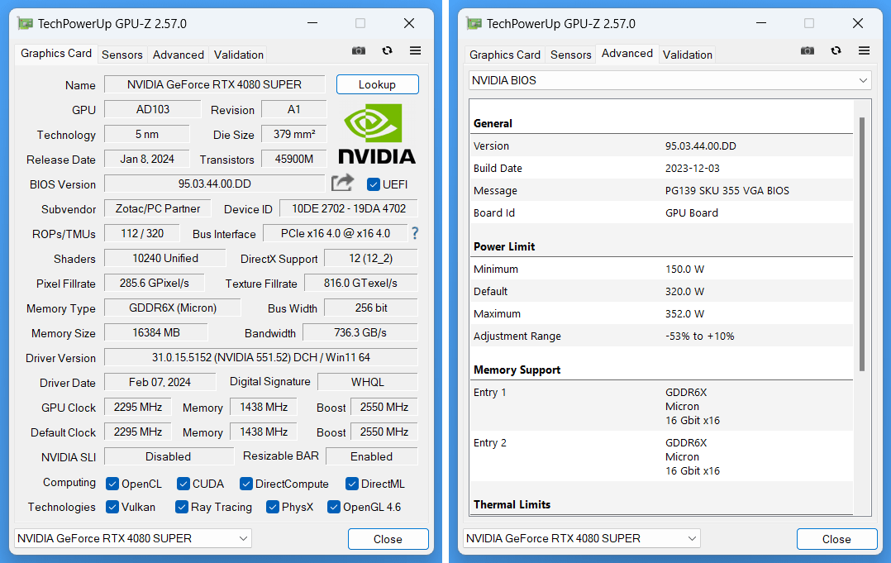
Task: Click the NVIDIA logo image
Action: (377, 134)
